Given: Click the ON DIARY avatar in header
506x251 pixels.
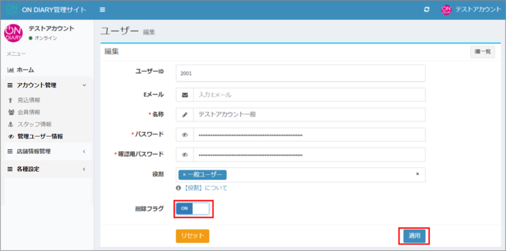Looking at the screenshot, I should [x=446, y=10].
